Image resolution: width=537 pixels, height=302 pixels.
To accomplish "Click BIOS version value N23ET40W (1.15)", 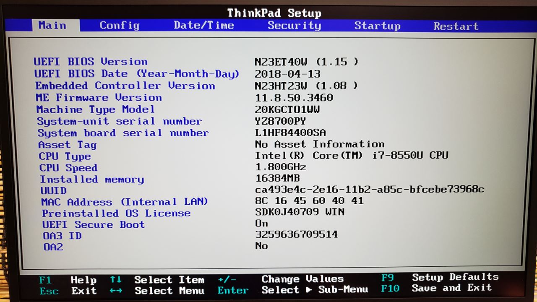I will click(306, 62).
